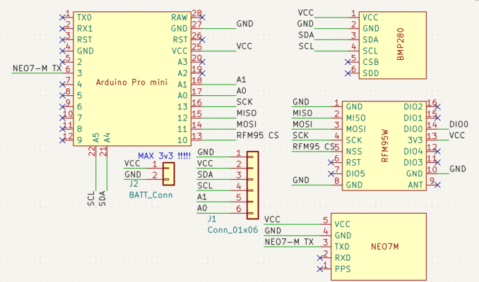Select no-connect marker on BMP280 SDD pin

click(348, 73)
